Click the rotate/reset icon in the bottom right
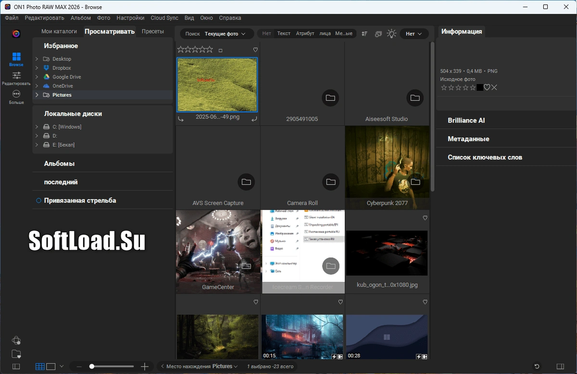The image size is (577, 374). tap(537, 366)
